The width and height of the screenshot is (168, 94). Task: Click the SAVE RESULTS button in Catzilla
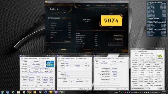click(x=118, y=40)
